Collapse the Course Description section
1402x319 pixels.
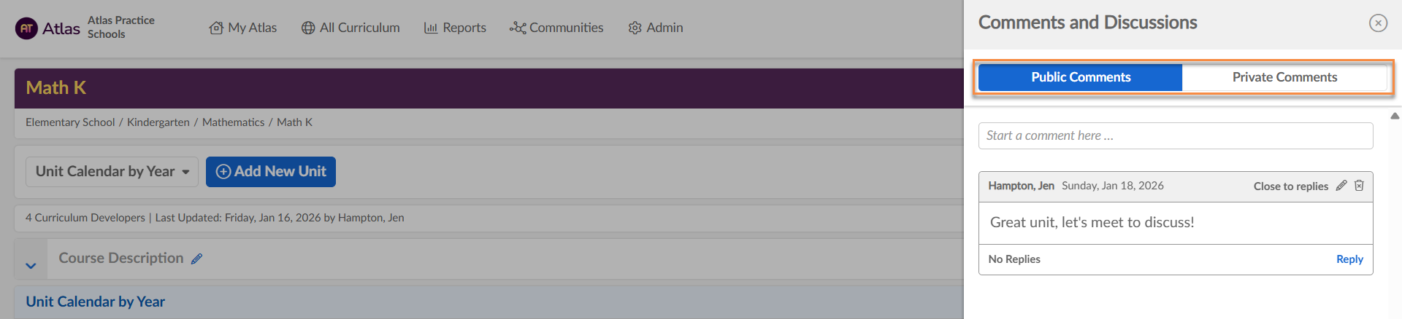point(31,266)
